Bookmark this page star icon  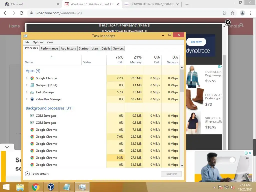pyautogui.click(x=232, y=13)
